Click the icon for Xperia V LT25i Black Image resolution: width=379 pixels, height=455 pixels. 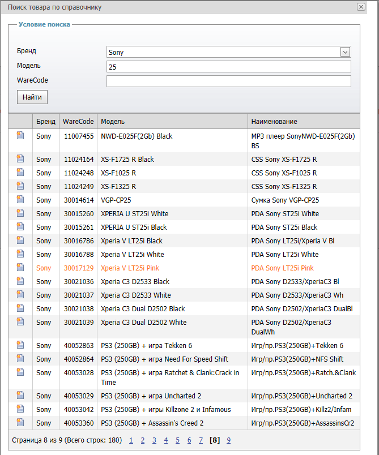coord(20,240)
